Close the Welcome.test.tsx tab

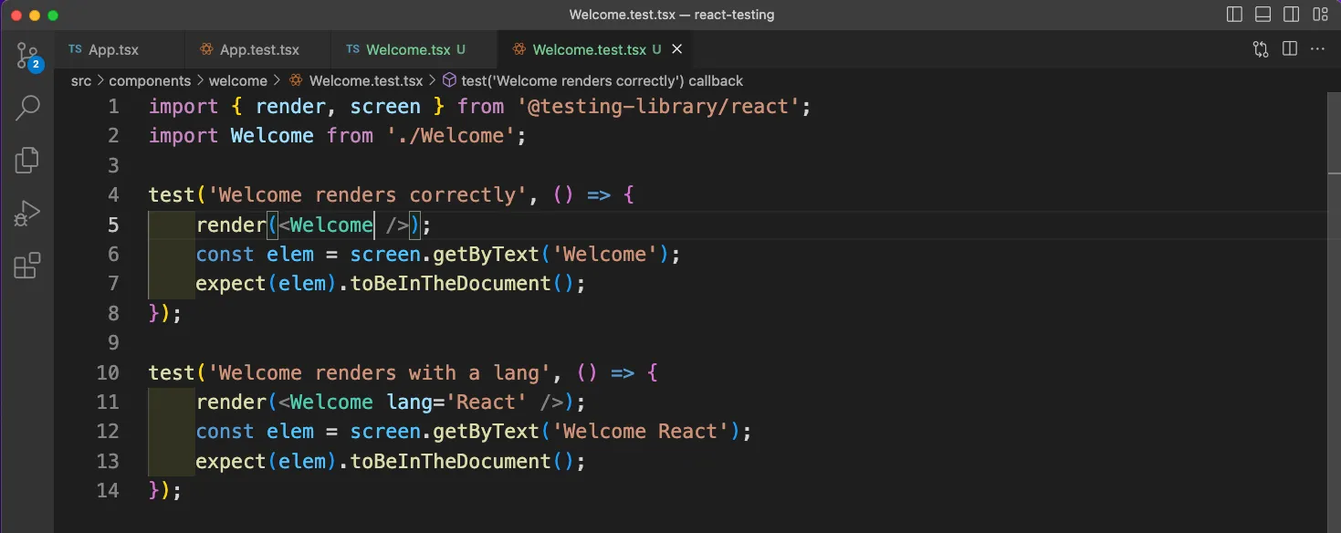click(676, 49)
